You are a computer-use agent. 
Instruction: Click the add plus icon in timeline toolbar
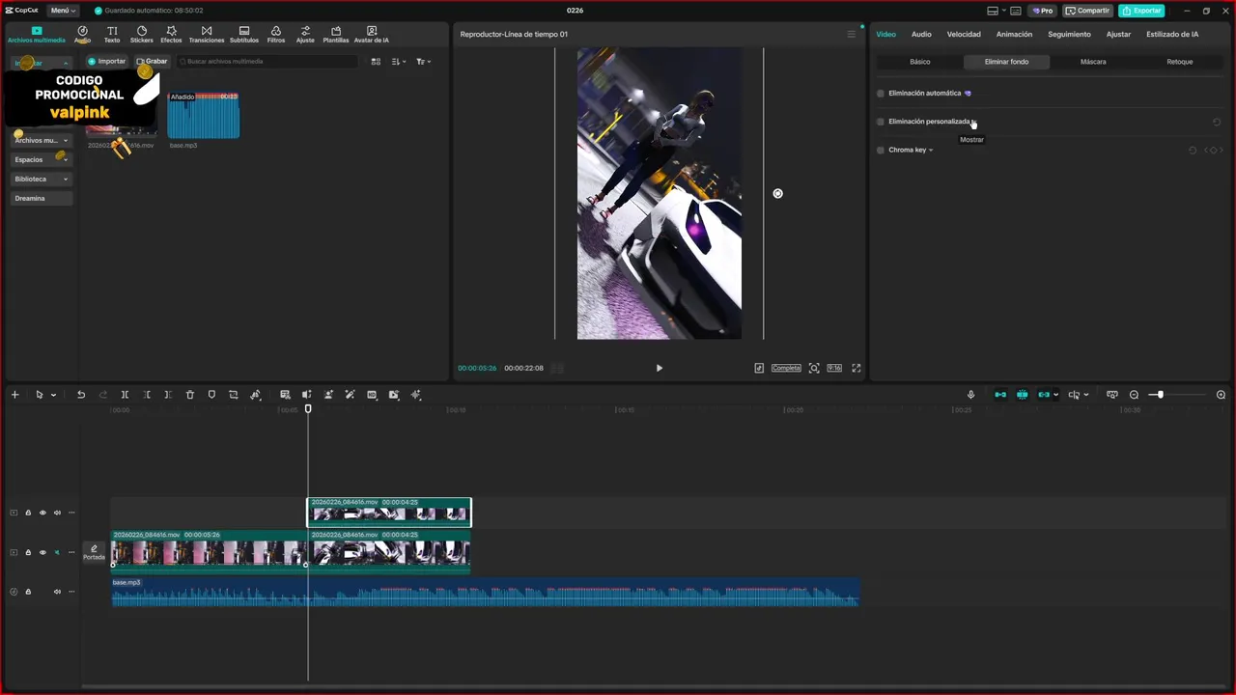click(x=14, y=395)
